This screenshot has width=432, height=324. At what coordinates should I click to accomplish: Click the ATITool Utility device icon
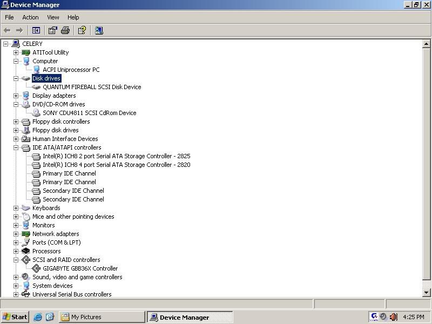coord(26,52)
